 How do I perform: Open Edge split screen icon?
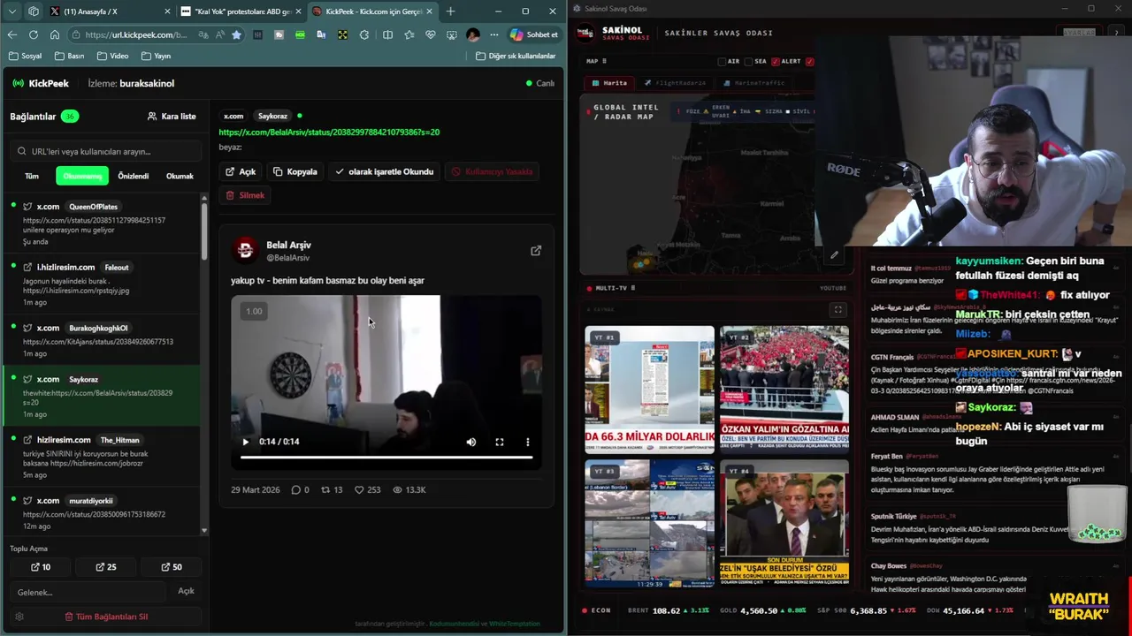pyautogui.click(x=387, y=34)
